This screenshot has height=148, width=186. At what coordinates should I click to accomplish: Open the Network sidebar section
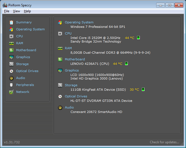click(x=22, y=92)
